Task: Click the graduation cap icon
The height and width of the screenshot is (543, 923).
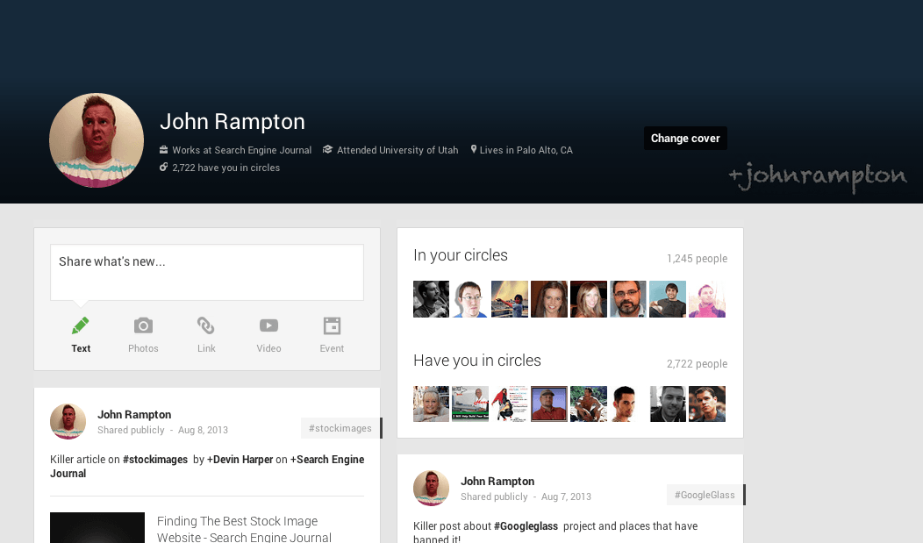Action: 328,149
